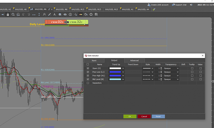Click the green buy price button
The width and height of the screenshot is (214, 128).
click(x=77, y=22)
